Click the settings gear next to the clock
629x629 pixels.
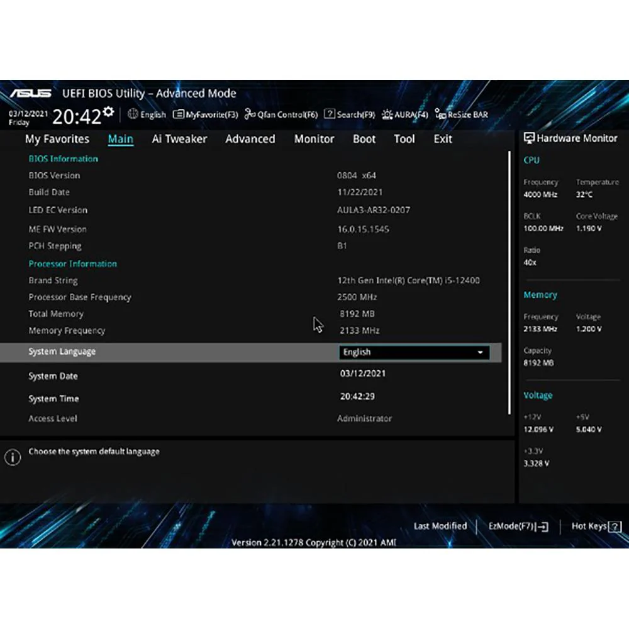[108, 112]
